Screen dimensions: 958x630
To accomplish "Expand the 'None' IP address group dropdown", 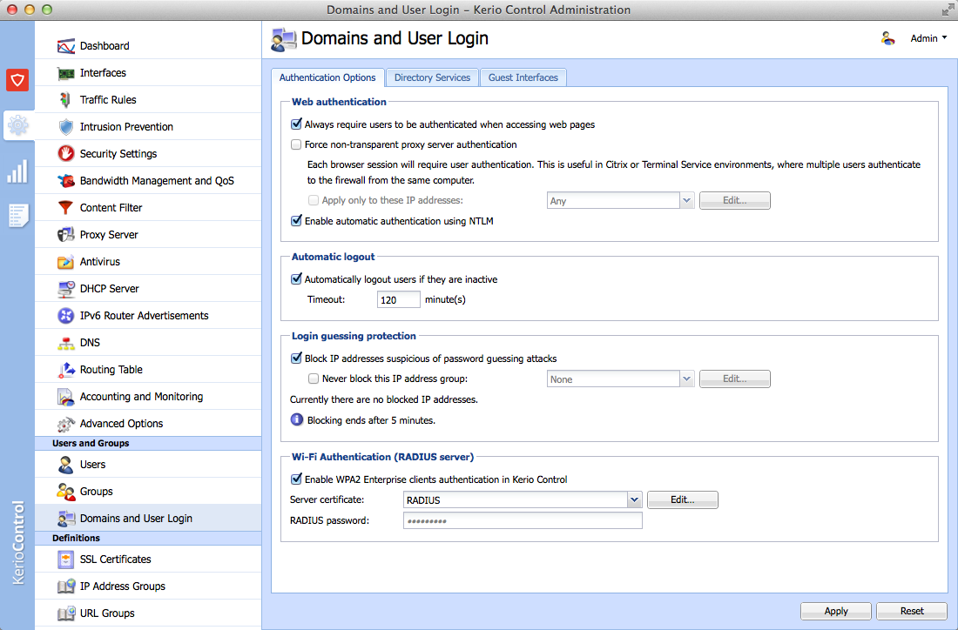I will click(x=687, y=379).
